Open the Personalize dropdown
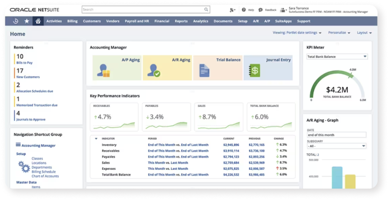Screen dimensions: 389x200 pyautogui.click(x=339, y=33)
